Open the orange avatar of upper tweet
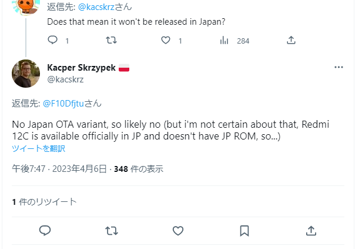This screenshot has height=249, width=362. 26,6
